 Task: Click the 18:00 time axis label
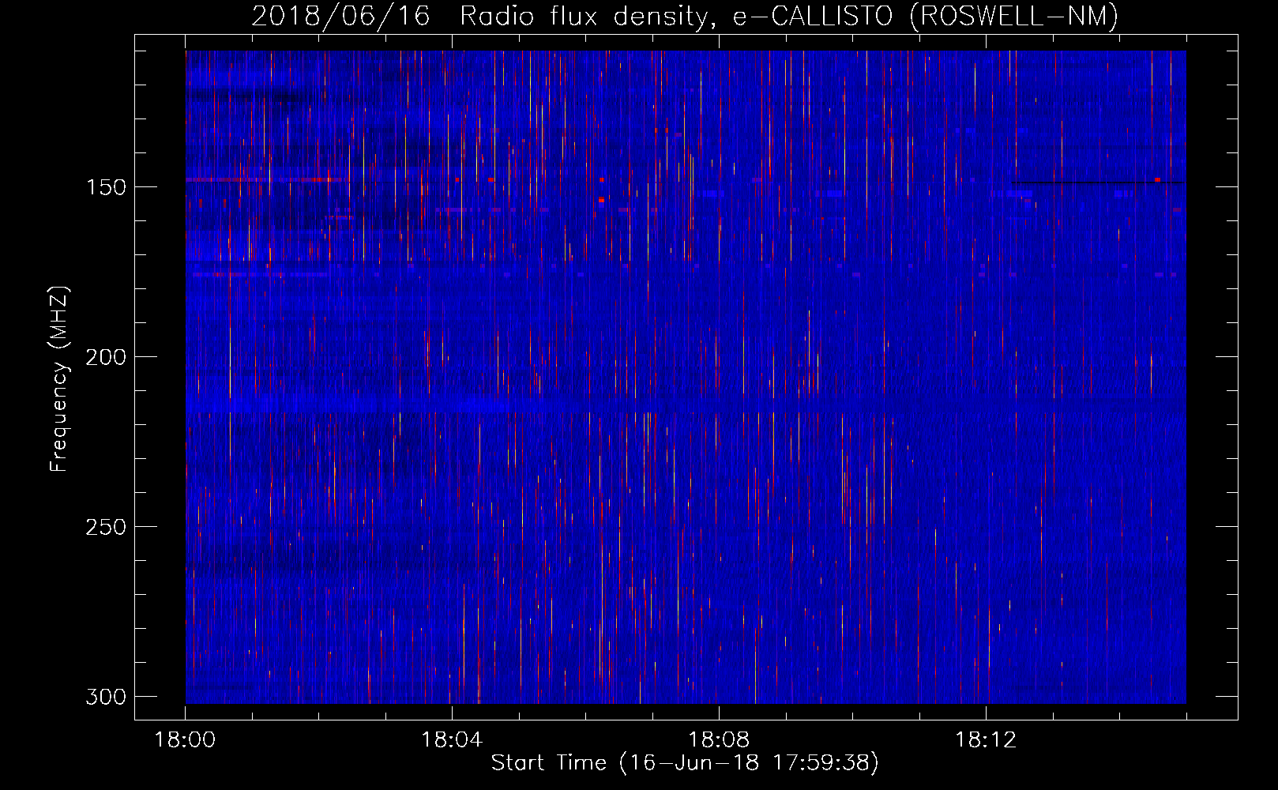click(185, 740)
